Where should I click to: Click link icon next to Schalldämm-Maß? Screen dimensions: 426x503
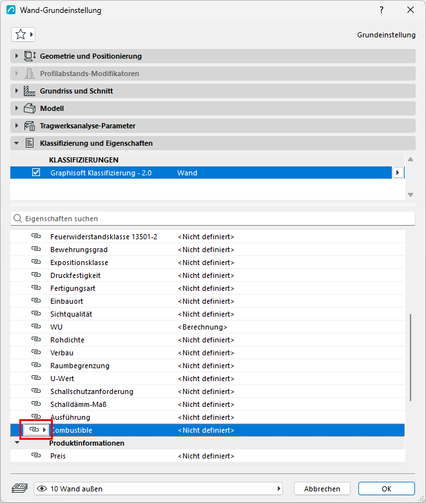[x=36, y=404]
